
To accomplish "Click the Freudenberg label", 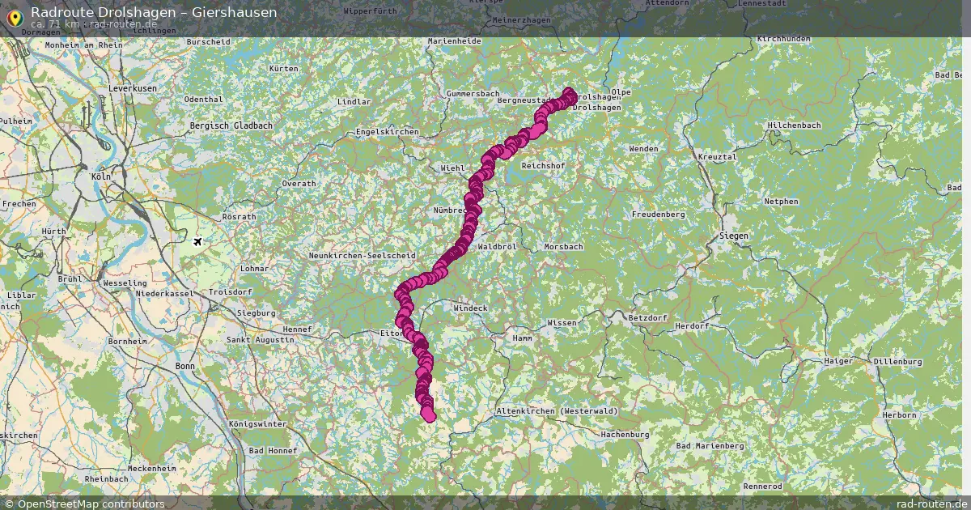I will click(659, 215).
